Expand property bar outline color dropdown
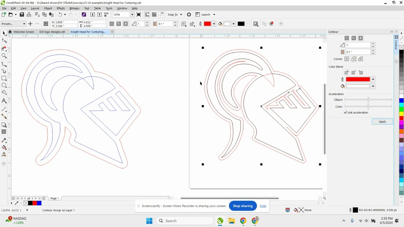The image size is (404, 227). [214, 24]
